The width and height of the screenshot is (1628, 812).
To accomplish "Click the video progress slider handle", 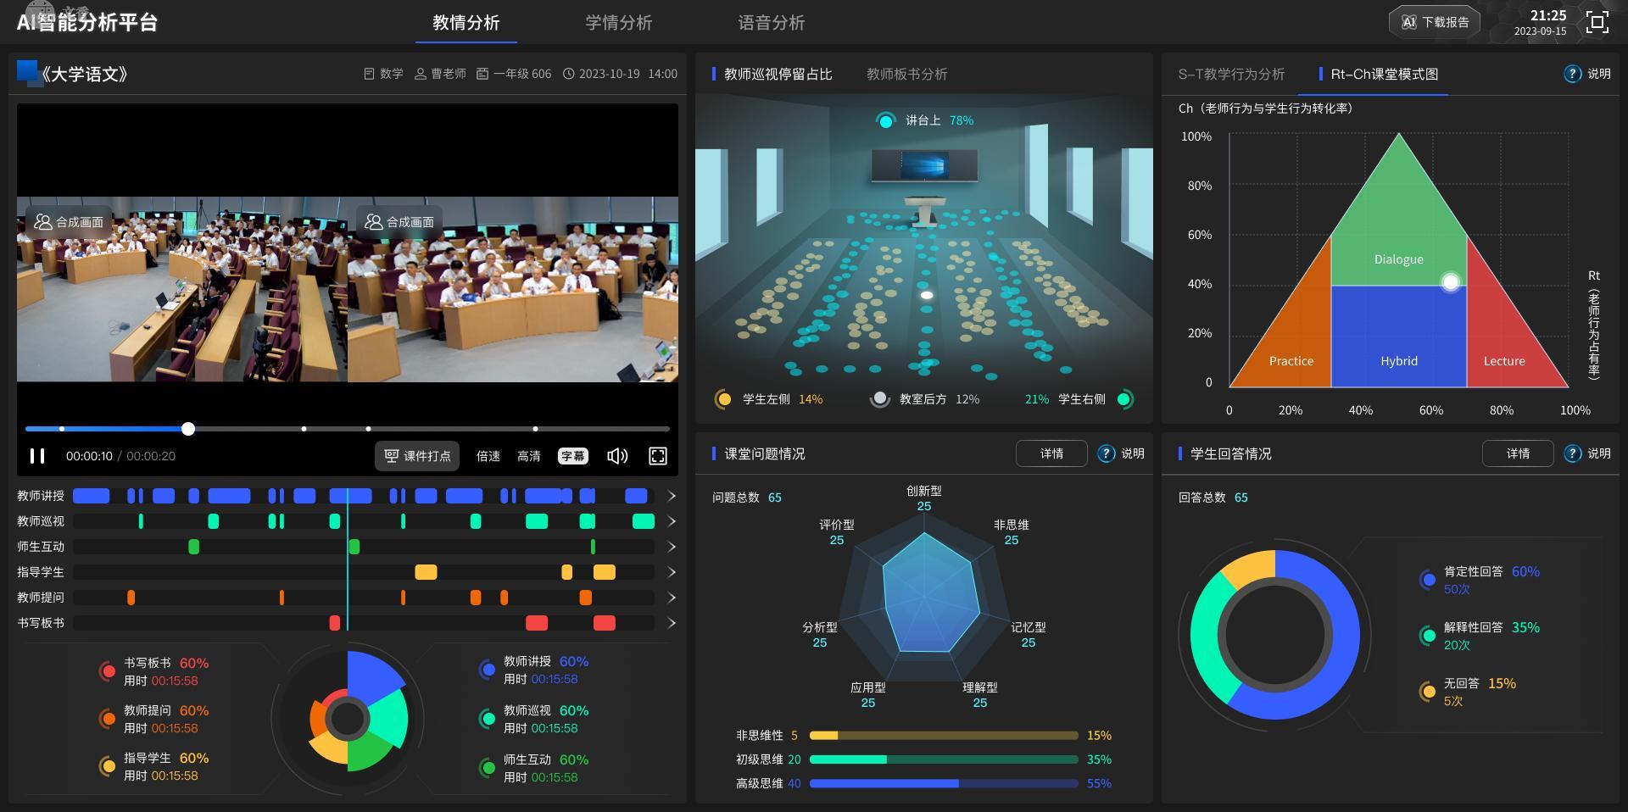I will 188,429.
